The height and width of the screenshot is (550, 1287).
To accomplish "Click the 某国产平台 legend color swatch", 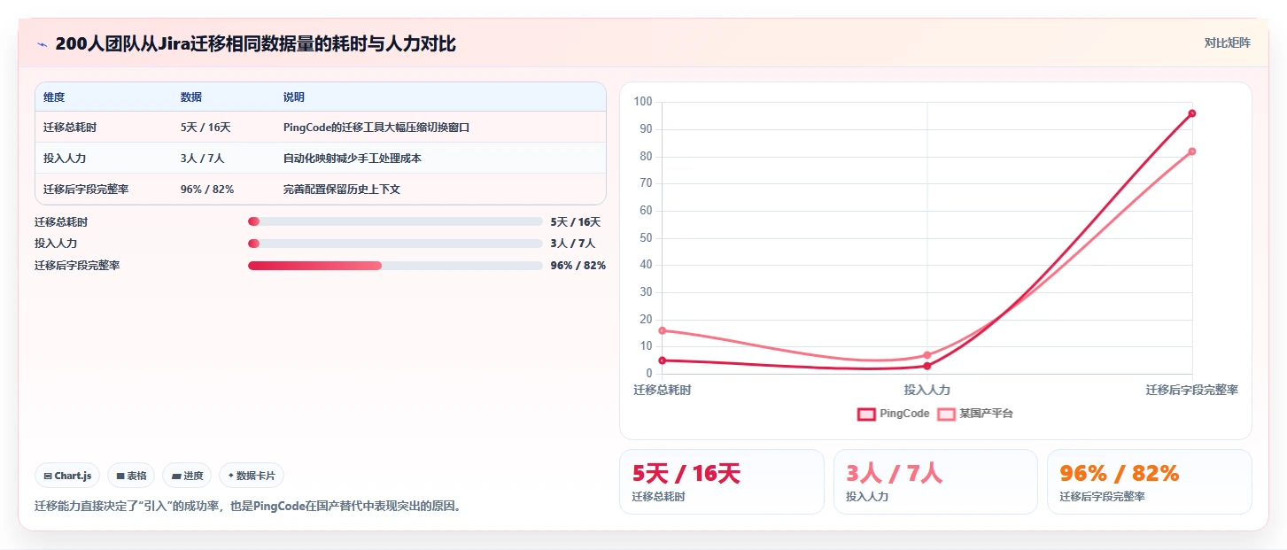I will [x=947, y=414].
